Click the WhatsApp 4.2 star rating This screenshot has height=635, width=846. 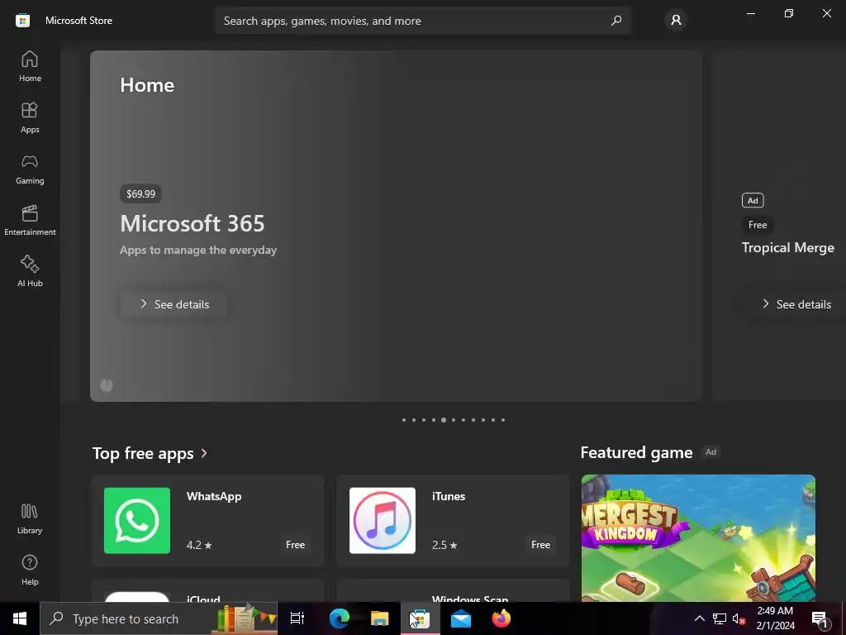pyautogui.click(x=199, y=545)
